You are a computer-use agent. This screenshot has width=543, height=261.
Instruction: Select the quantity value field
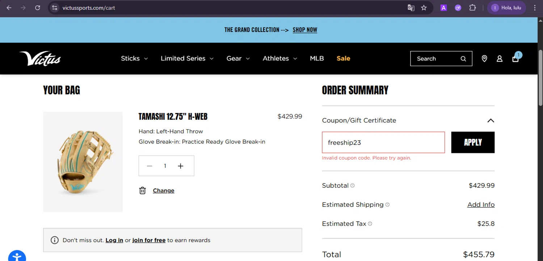coord(165,166)
